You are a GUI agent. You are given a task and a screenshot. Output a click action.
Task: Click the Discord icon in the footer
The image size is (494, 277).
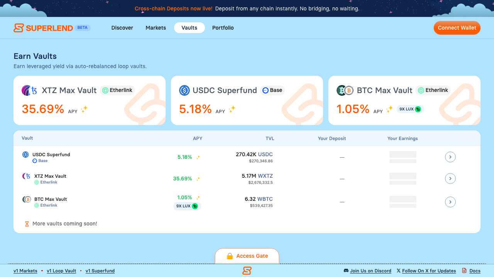346,271
